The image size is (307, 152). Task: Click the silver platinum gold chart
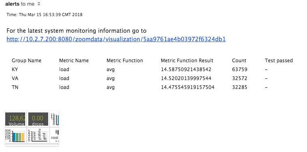pyautogui.click(x=37, y=135)
